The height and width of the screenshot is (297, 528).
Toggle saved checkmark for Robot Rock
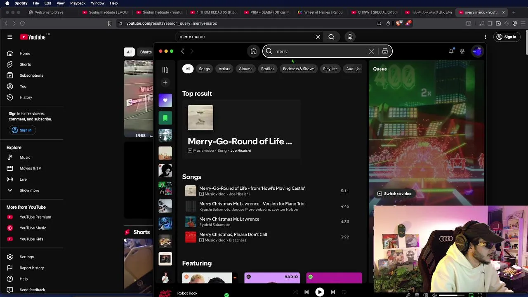point(226,295)
